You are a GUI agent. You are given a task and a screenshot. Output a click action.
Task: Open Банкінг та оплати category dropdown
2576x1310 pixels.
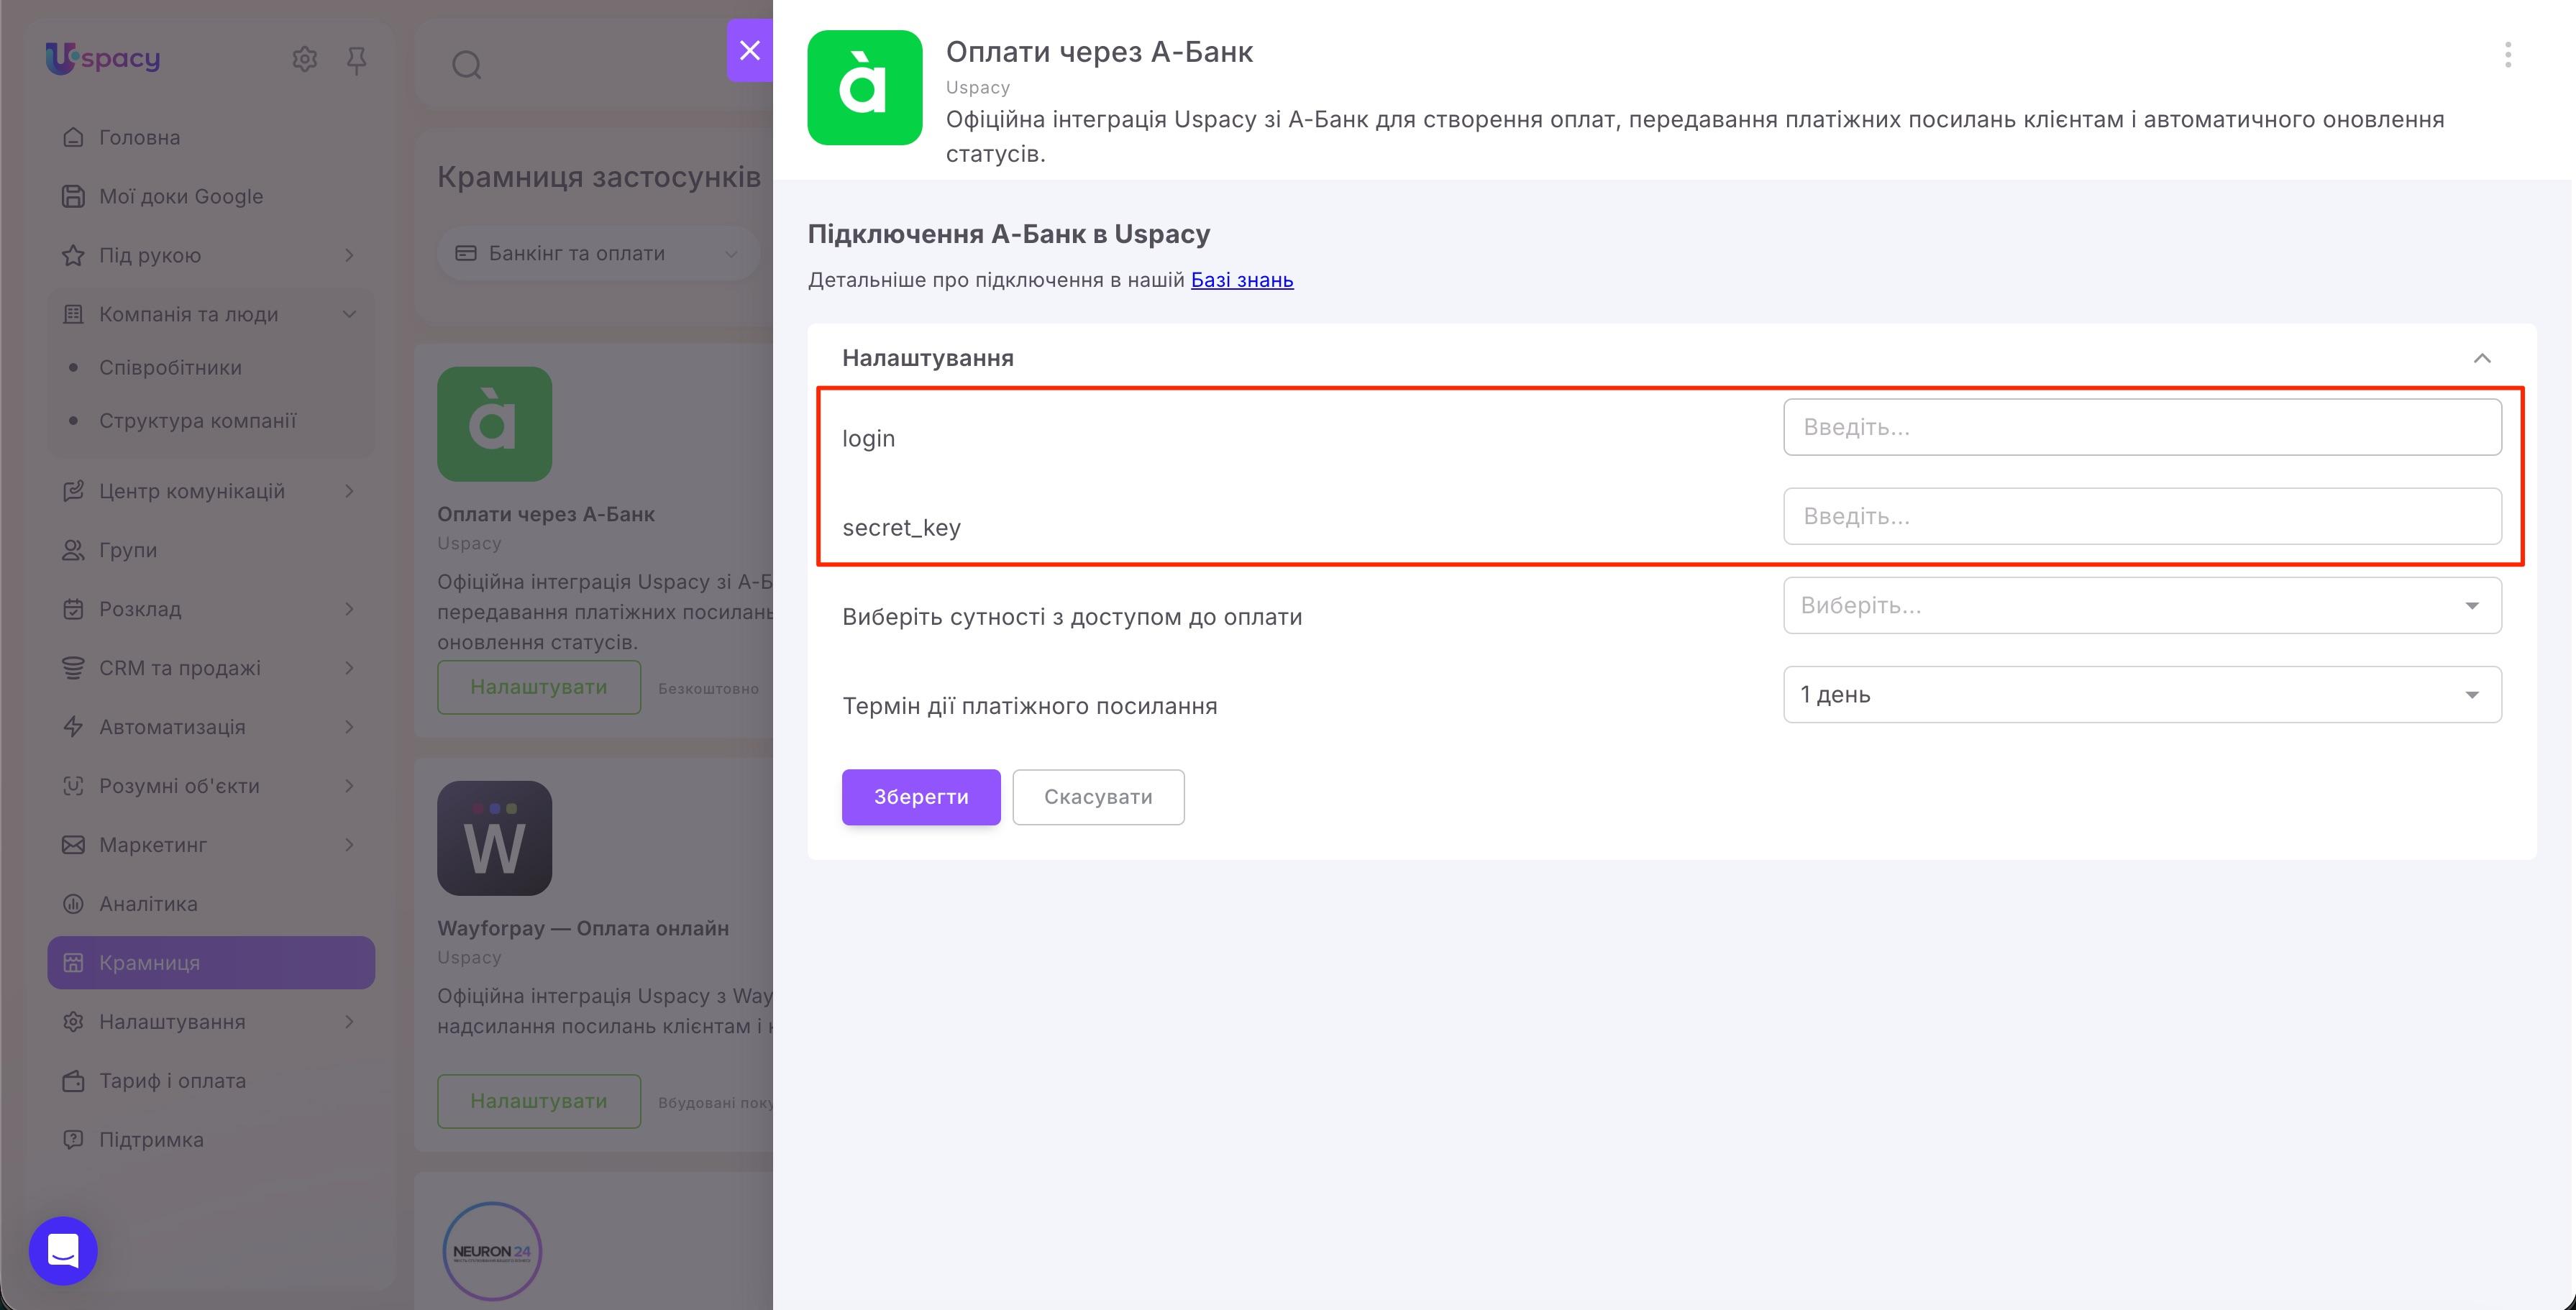click(x=598, y=254)
